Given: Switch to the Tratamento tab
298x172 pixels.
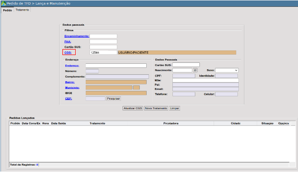Looking at the screenshot, I should (x=22, y=10).
